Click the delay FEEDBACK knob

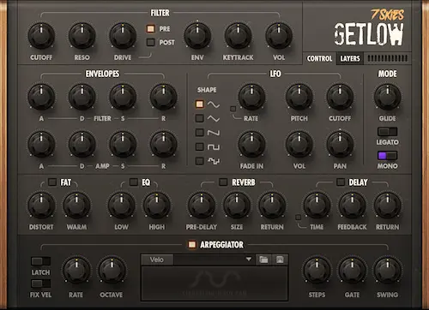(x=352, y=206)
